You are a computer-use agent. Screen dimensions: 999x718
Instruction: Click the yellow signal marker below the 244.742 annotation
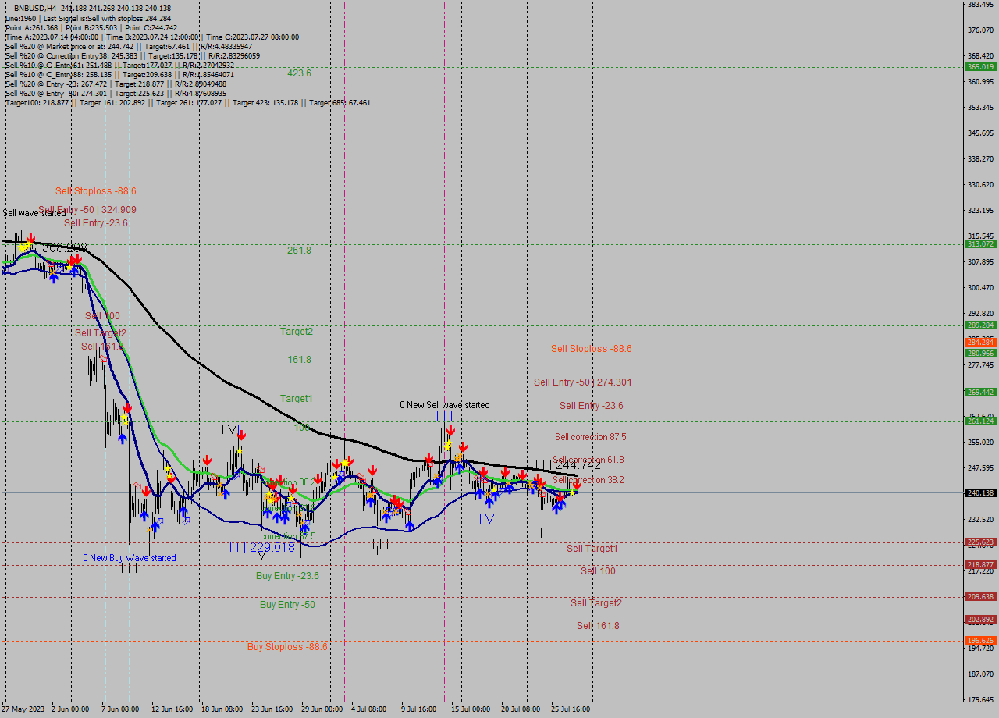pyautogui.click(x=572, y=493)
